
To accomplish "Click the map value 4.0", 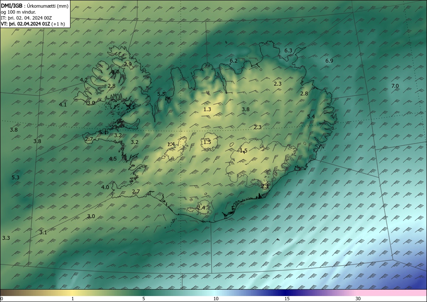I will click(105, 187).
